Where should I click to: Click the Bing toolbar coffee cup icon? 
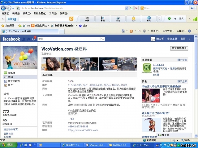tap(118, 19)
